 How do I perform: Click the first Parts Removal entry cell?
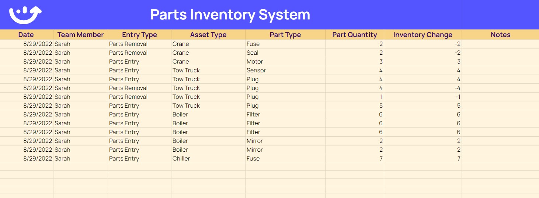point(139,44)
